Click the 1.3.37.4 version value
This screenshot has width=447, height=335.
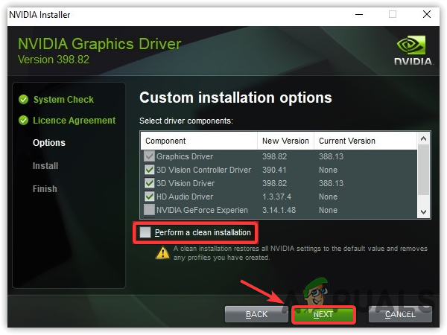point(276,197)
